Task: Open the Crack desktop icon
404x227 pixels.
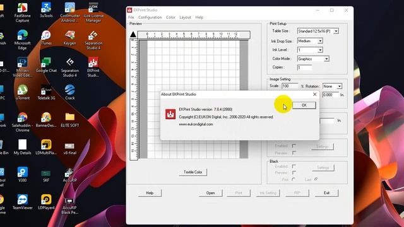Action: point(70,93)
